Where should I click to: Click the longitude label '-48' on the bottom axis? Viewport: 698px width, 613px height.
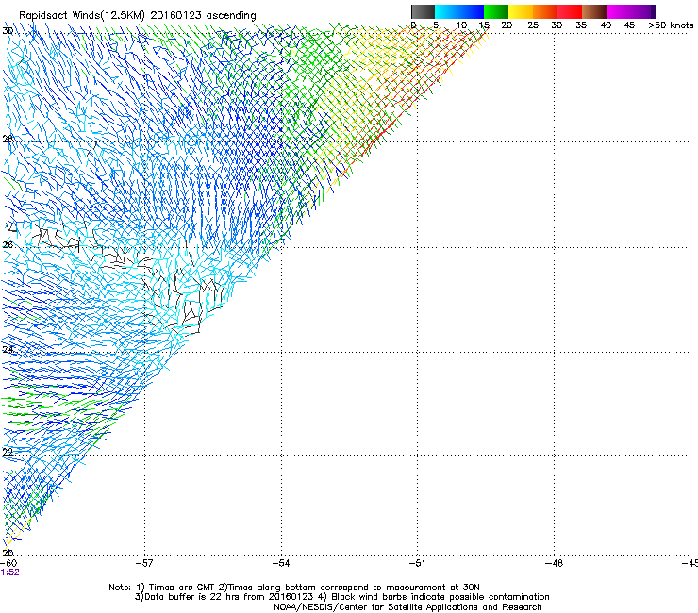[x=554, y=563]
